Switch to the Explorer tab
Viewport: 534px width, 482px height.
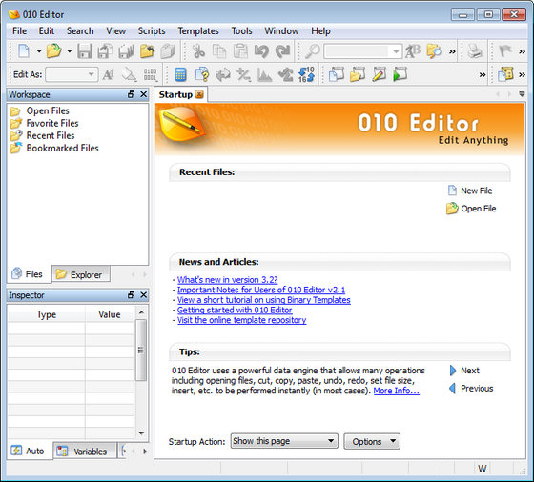click(x=81, y=274)
